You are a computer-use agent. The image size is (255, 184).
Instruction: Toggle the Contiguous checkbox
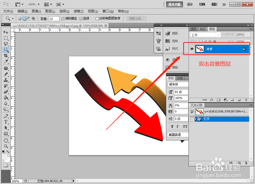pos(81,19)
